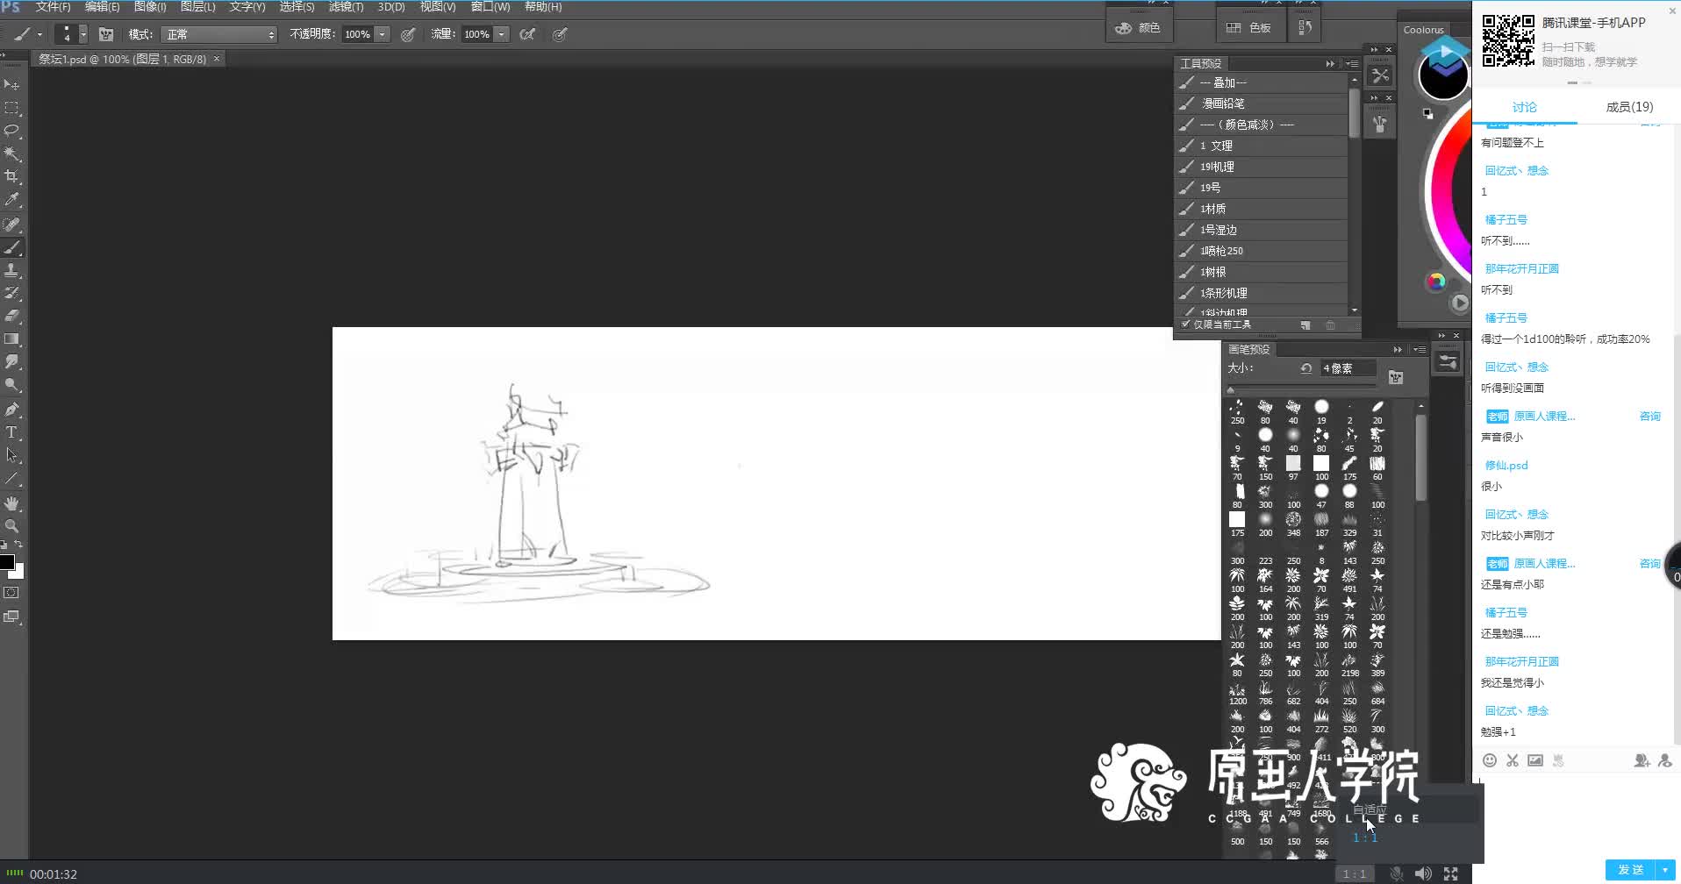This screenshot has width=1681, height=884.
Task: Select the Magic Wand tool
Action: 11,153
